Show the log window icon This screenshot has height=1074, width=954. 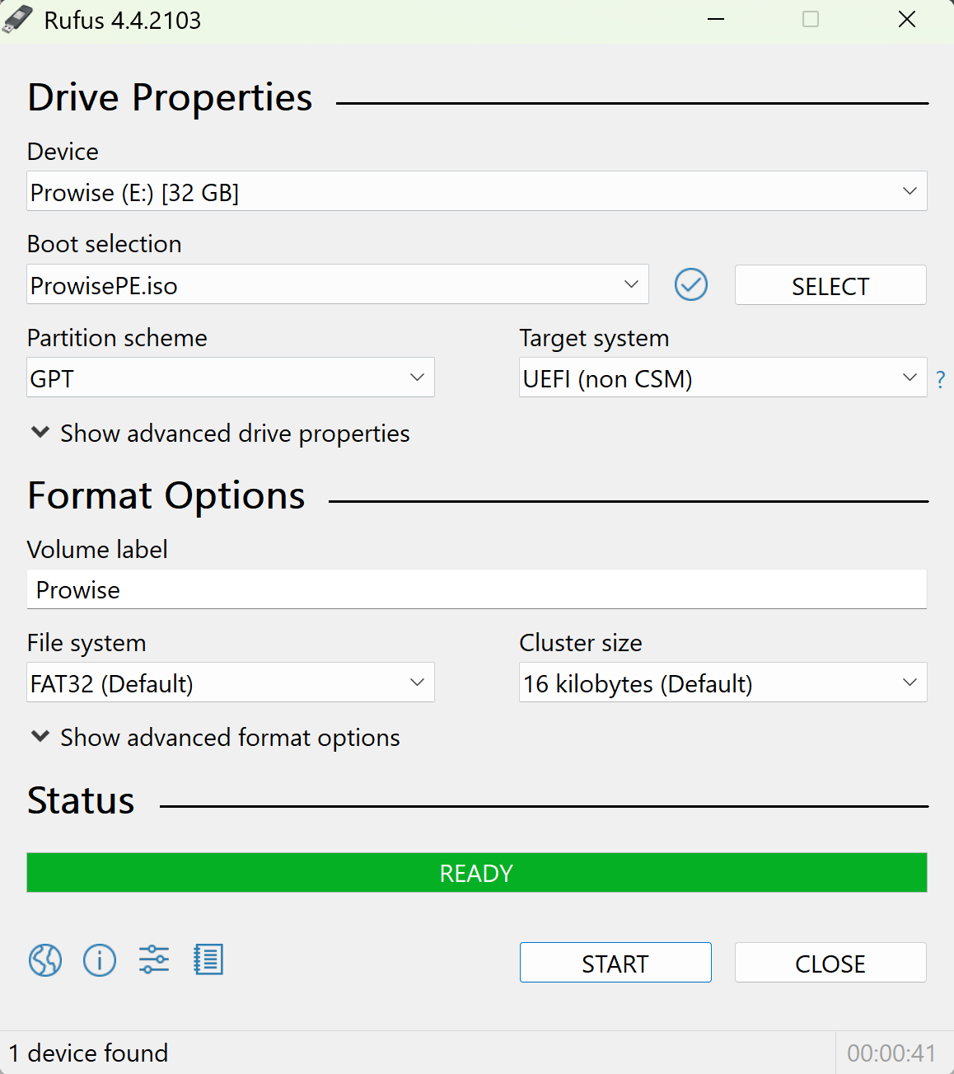(x=208, y=960)
